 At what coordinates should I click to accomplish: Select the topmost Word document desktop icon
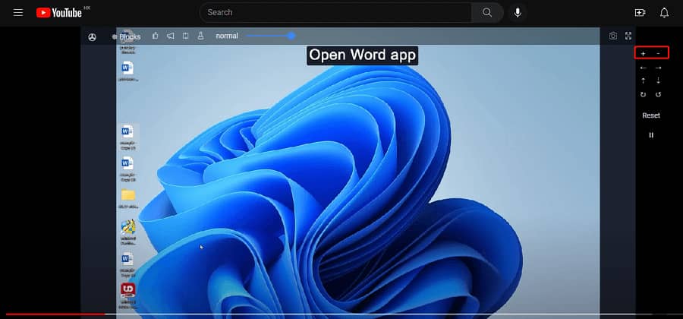127,71
